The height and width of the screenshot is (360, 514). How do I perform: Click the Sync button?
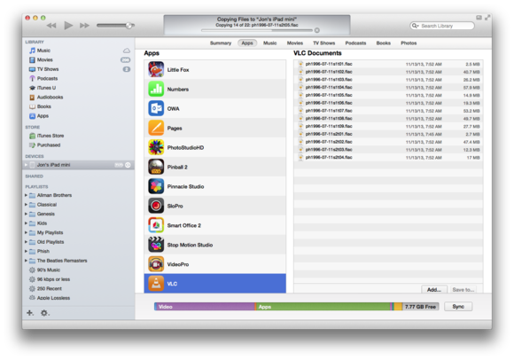click(x=458, y=307)
